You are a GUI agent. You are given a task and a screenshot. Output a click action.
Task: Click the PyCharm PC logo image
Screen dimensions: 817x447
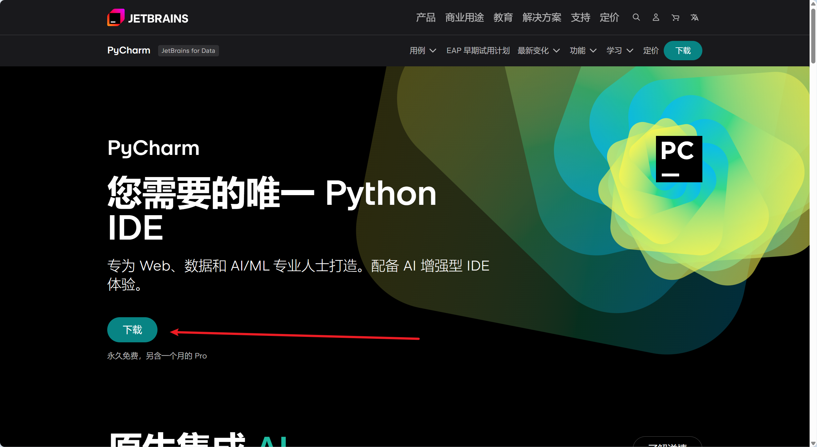coord(679,159)
